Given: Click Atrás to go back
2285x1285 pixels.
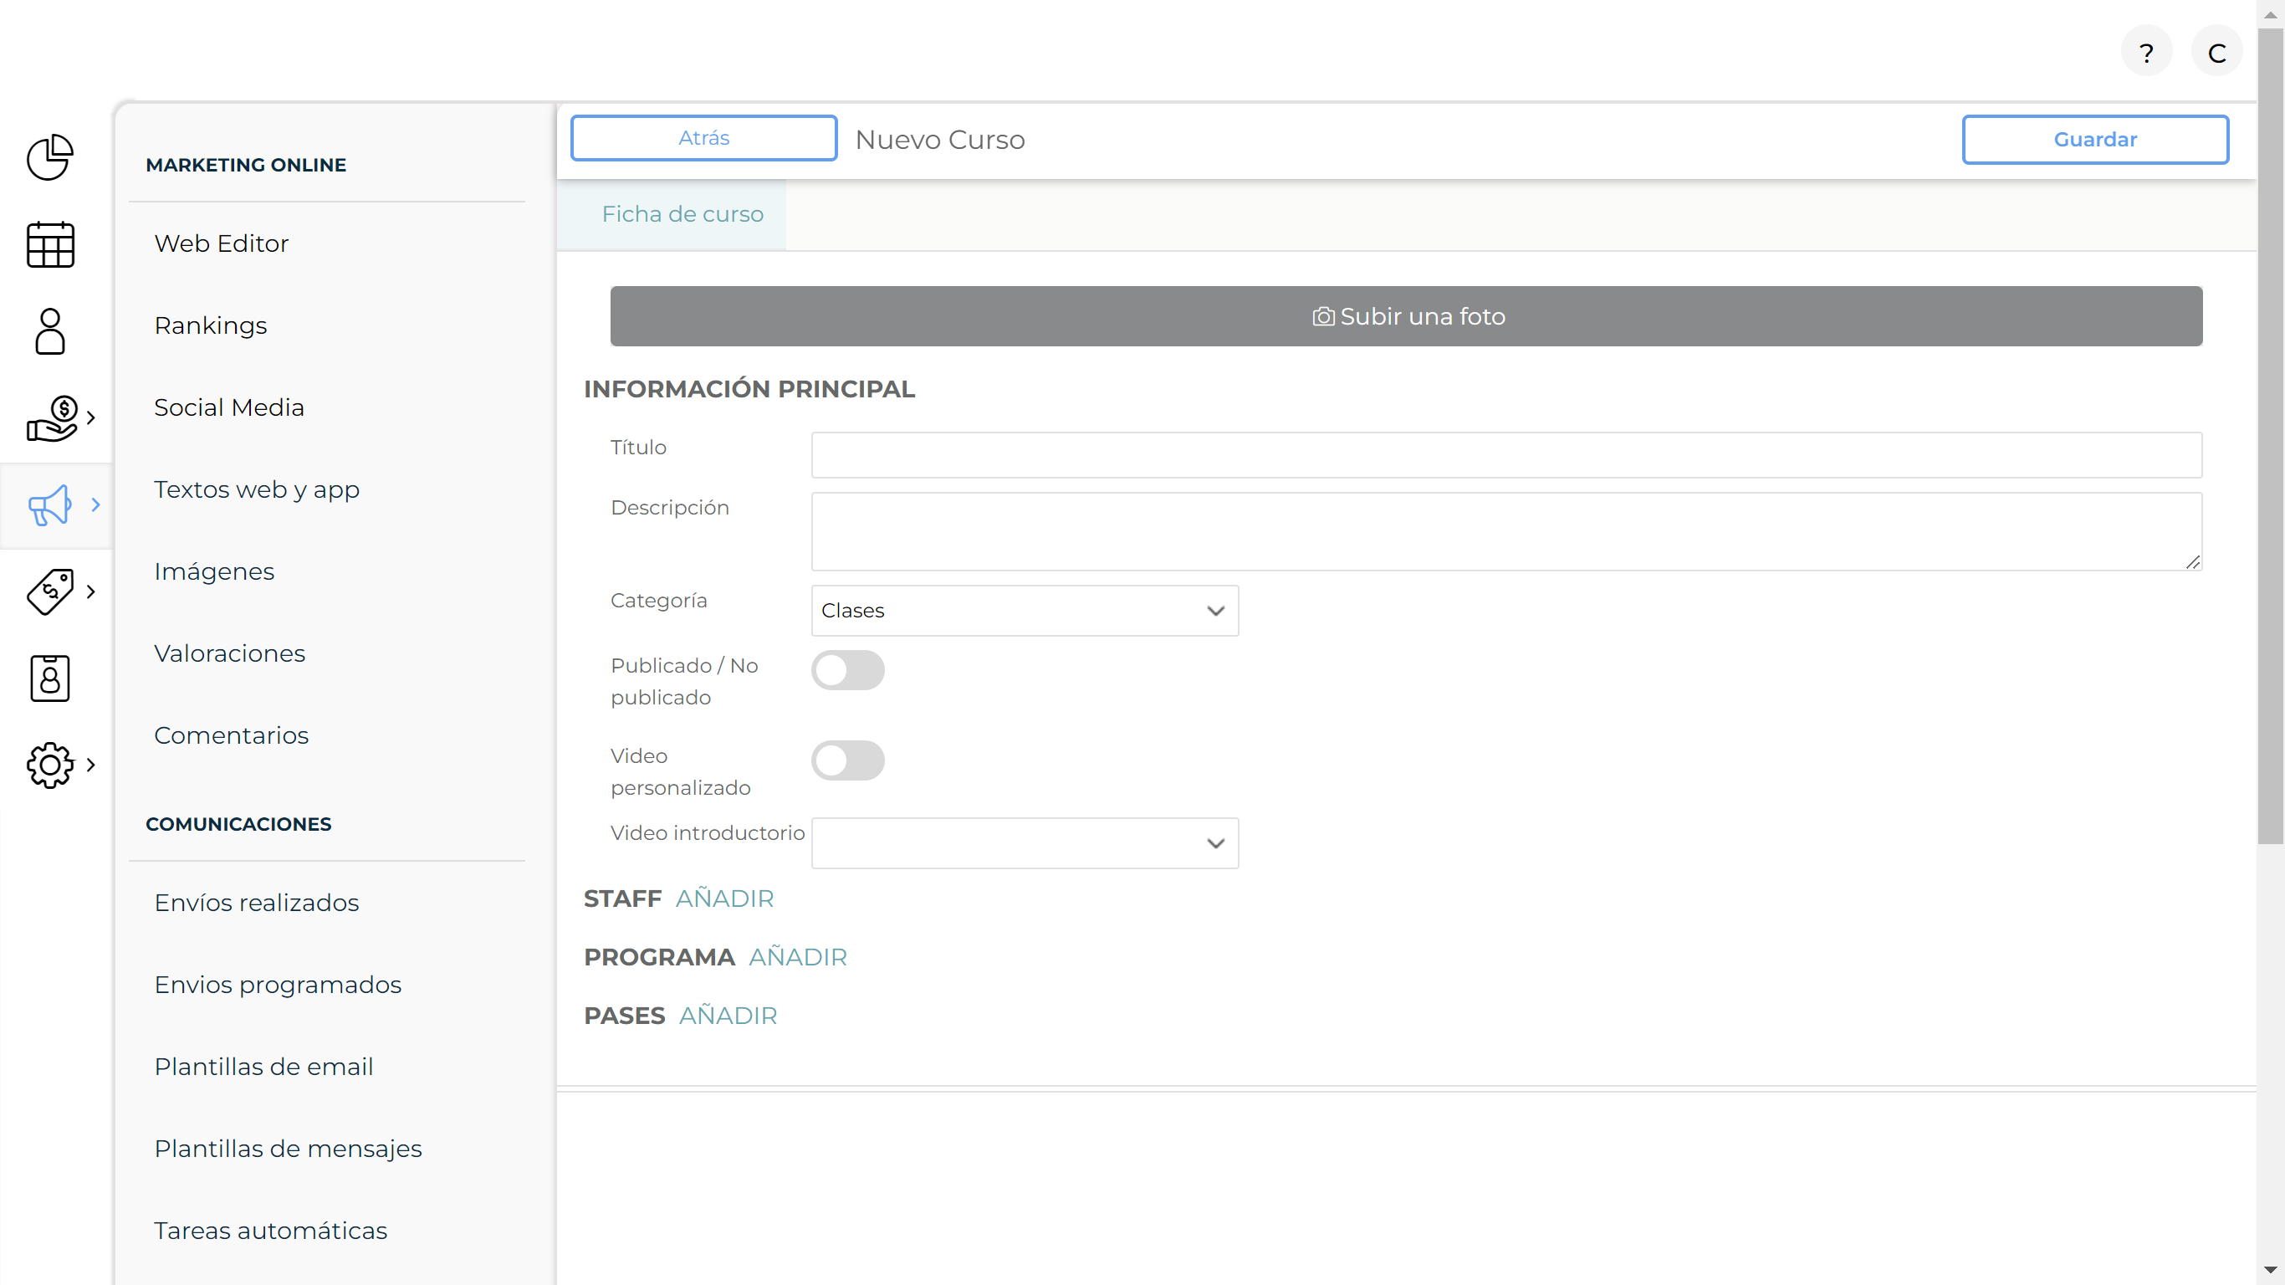Looking at the screenshot, I should (x=703, y=138).
